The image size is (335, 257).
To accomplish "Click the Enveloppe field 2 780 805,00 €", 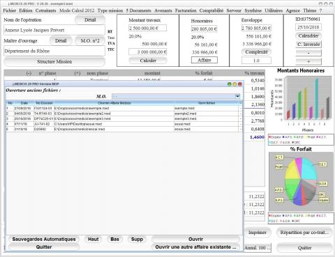I will tap(256, 28).
